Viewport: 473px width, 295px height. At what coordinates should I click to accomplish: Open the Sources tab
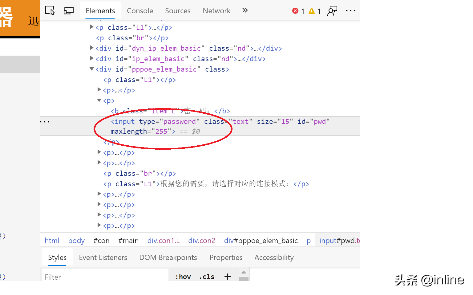tap(178, 11)
